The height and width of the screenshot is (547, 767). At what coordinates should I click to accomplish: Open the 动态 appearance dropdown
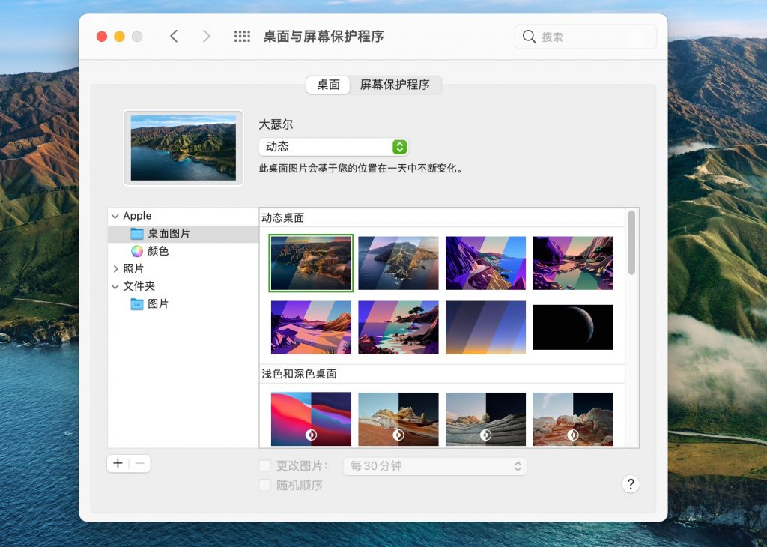pyautogui.click(x=333, y=146)
